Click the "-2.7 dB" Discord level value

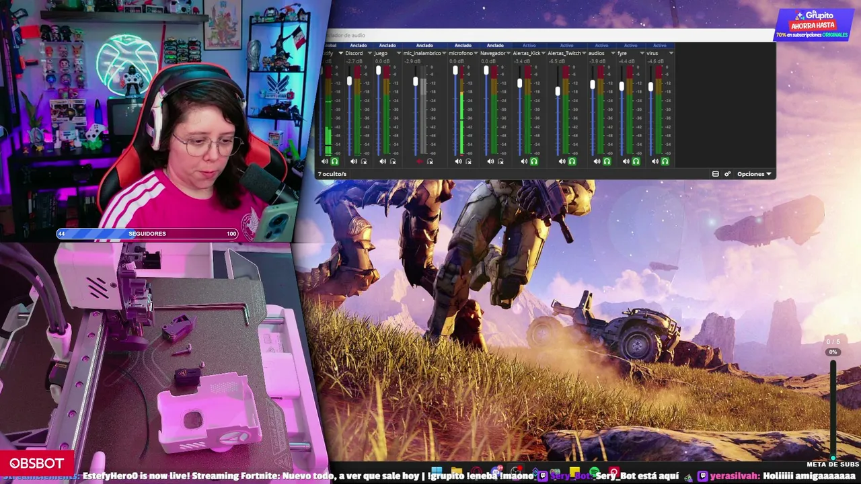click(x=354, y=62)
